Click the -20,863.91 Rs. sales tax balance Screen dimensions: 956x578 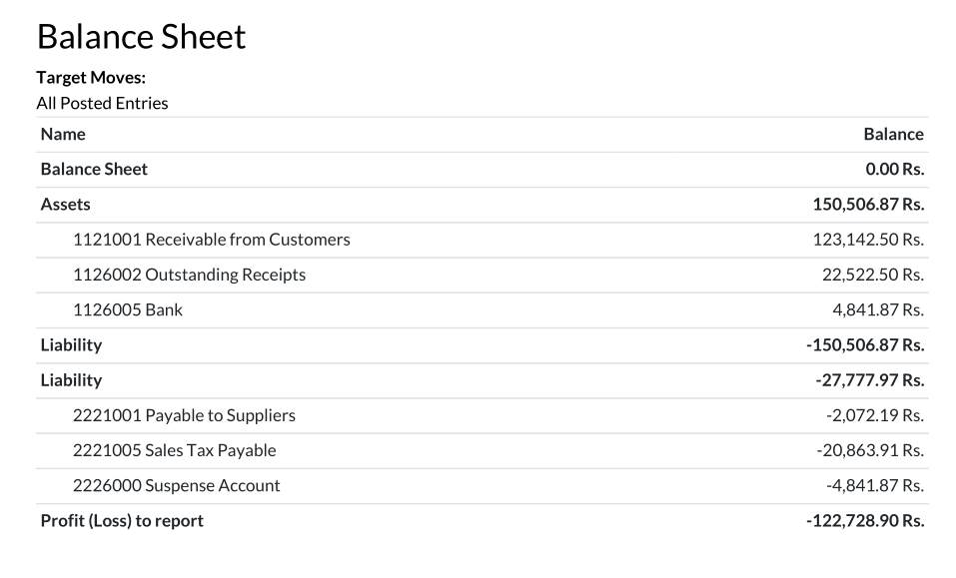[x=870, y=450]
